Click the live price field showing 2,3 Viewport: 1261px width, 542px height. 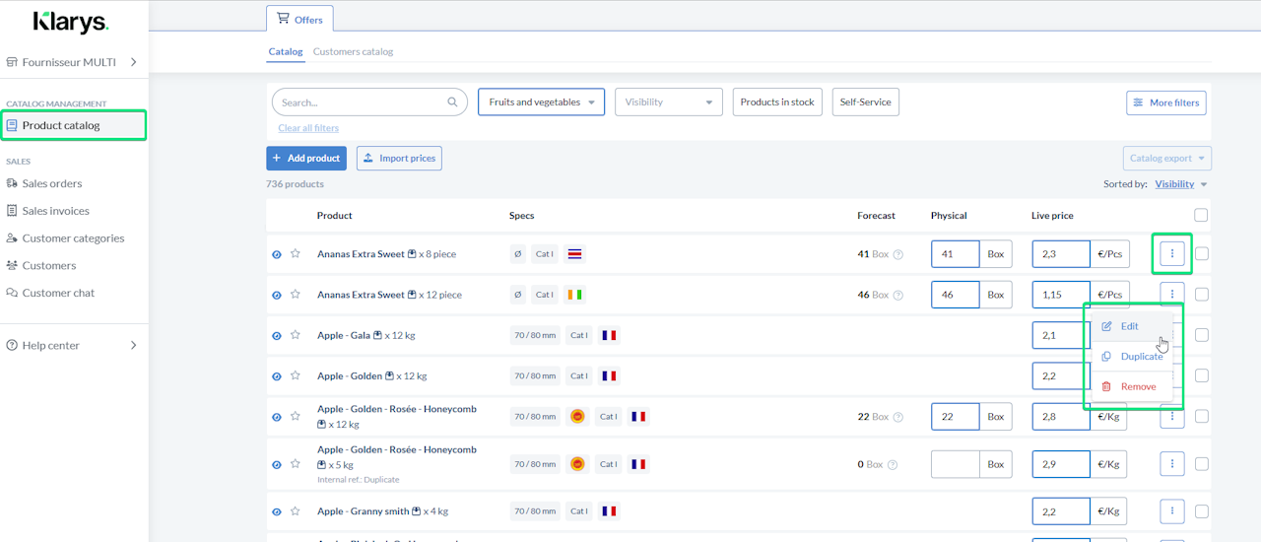click(x=1060, y=254)
